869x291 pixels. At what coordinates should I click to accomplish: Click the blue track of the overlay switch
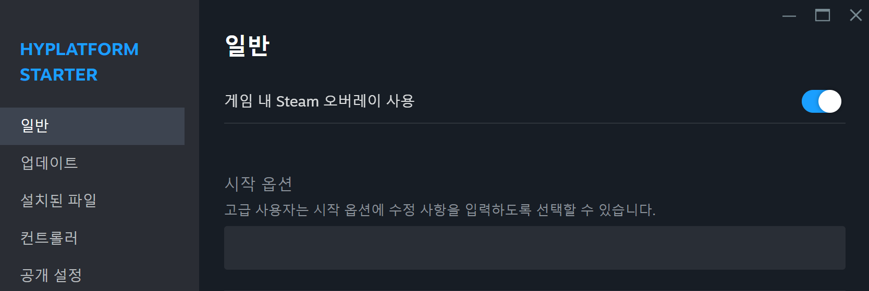coord(810,101)
